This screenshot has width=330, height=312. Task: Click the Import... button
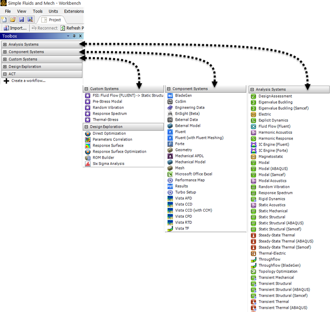16,28
